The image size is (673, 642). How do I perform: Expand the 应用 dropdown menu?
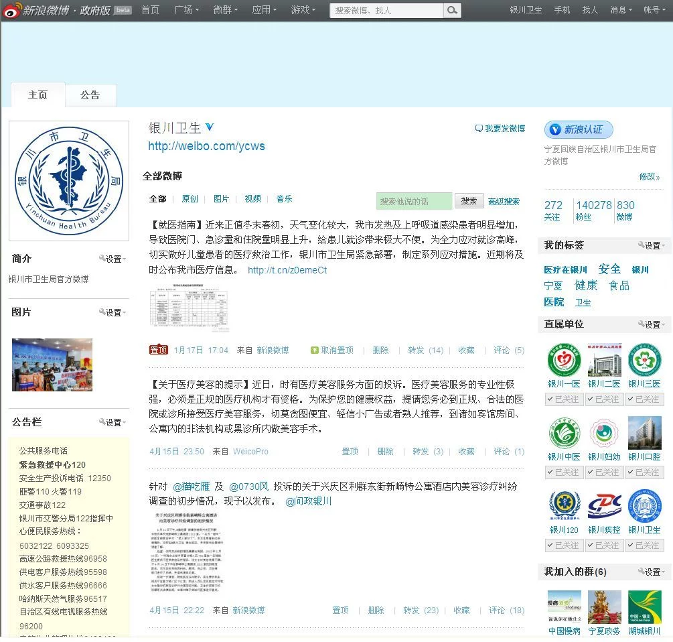click(x=264, y=10)
